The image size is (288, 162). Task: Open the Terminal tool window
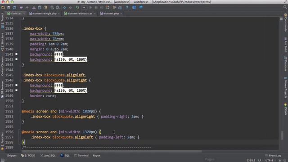coord(81,156)
